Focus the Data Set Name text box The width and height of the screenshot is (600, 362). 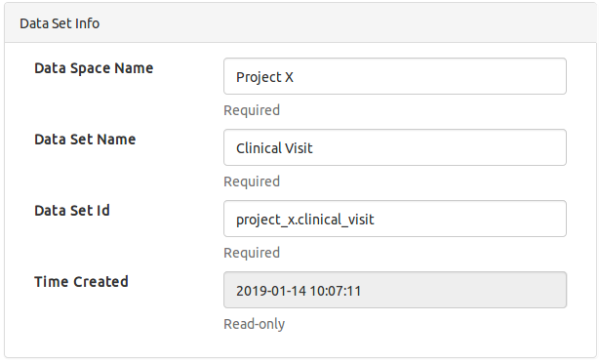coord(395,147)
